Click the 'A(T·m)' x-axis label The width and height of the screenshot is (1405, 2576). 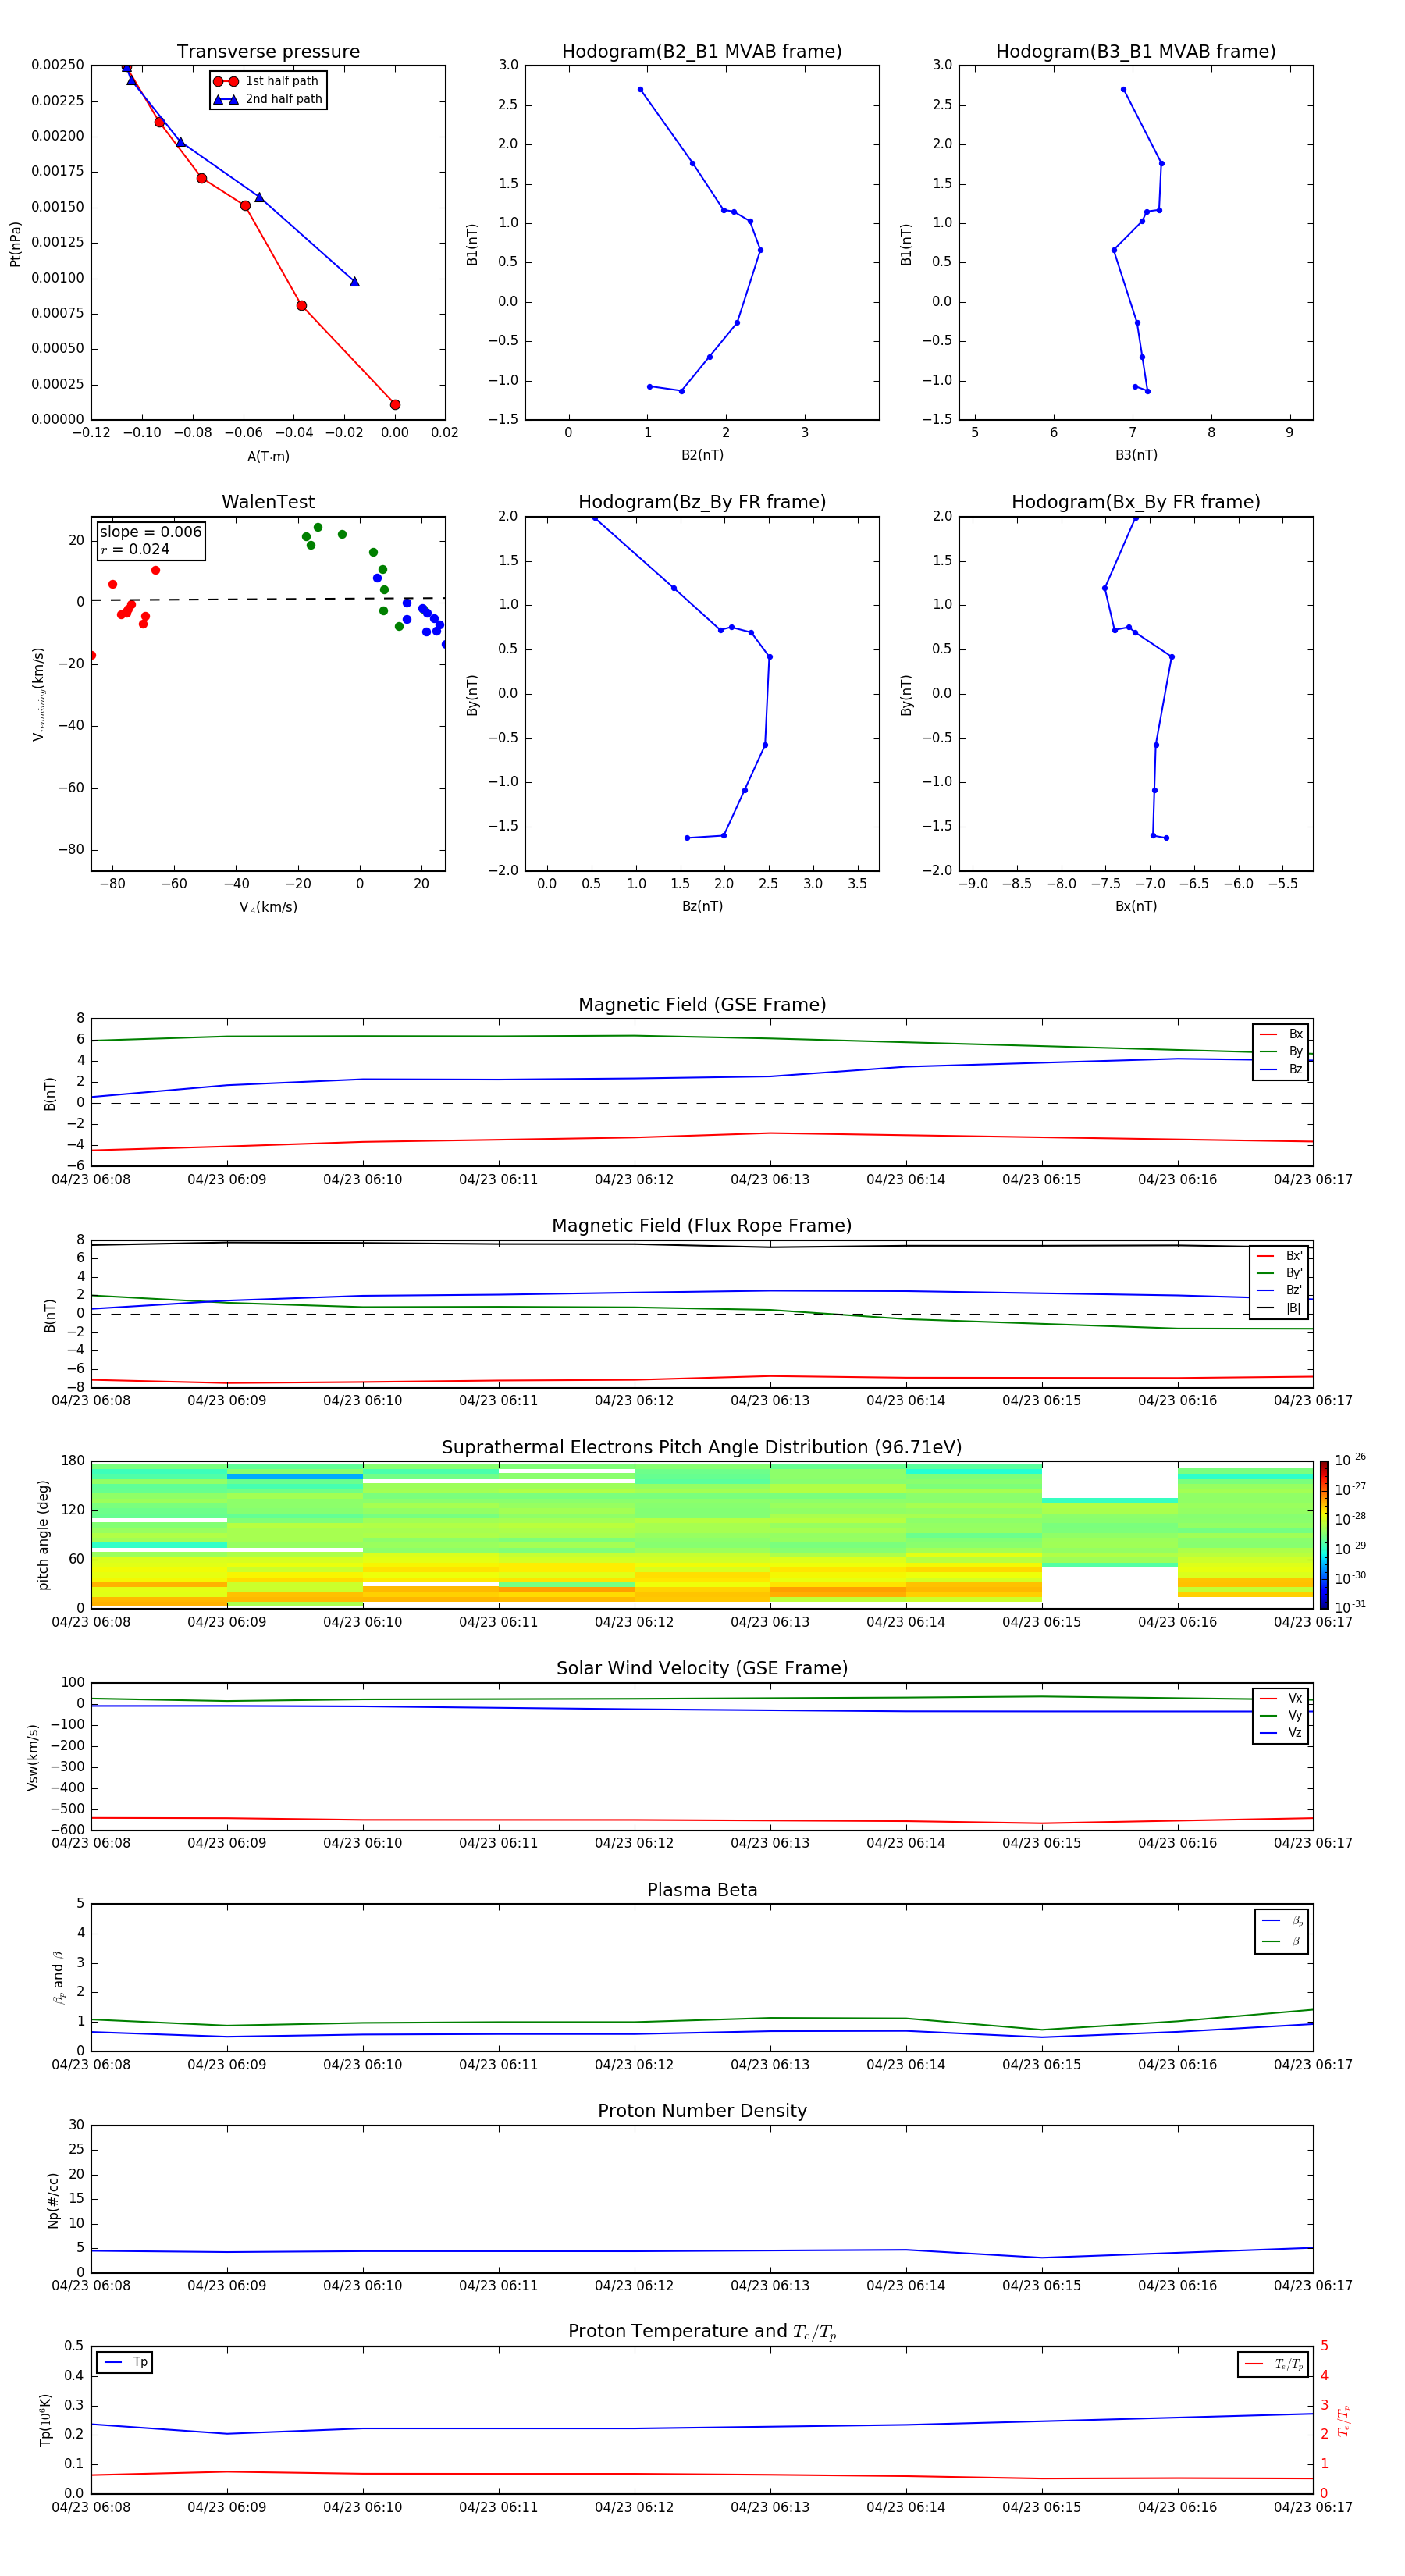tap(268, 456)
